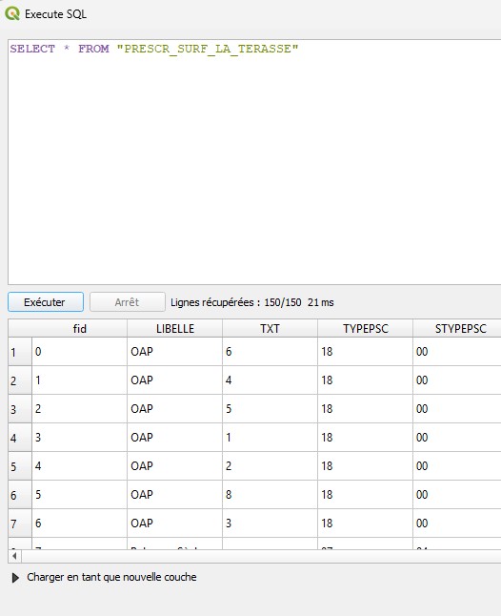Image resolution: width=501 pixels, height=616 pixels.
Task: Click the fid cell with value 0
Action: pos(79,352)
